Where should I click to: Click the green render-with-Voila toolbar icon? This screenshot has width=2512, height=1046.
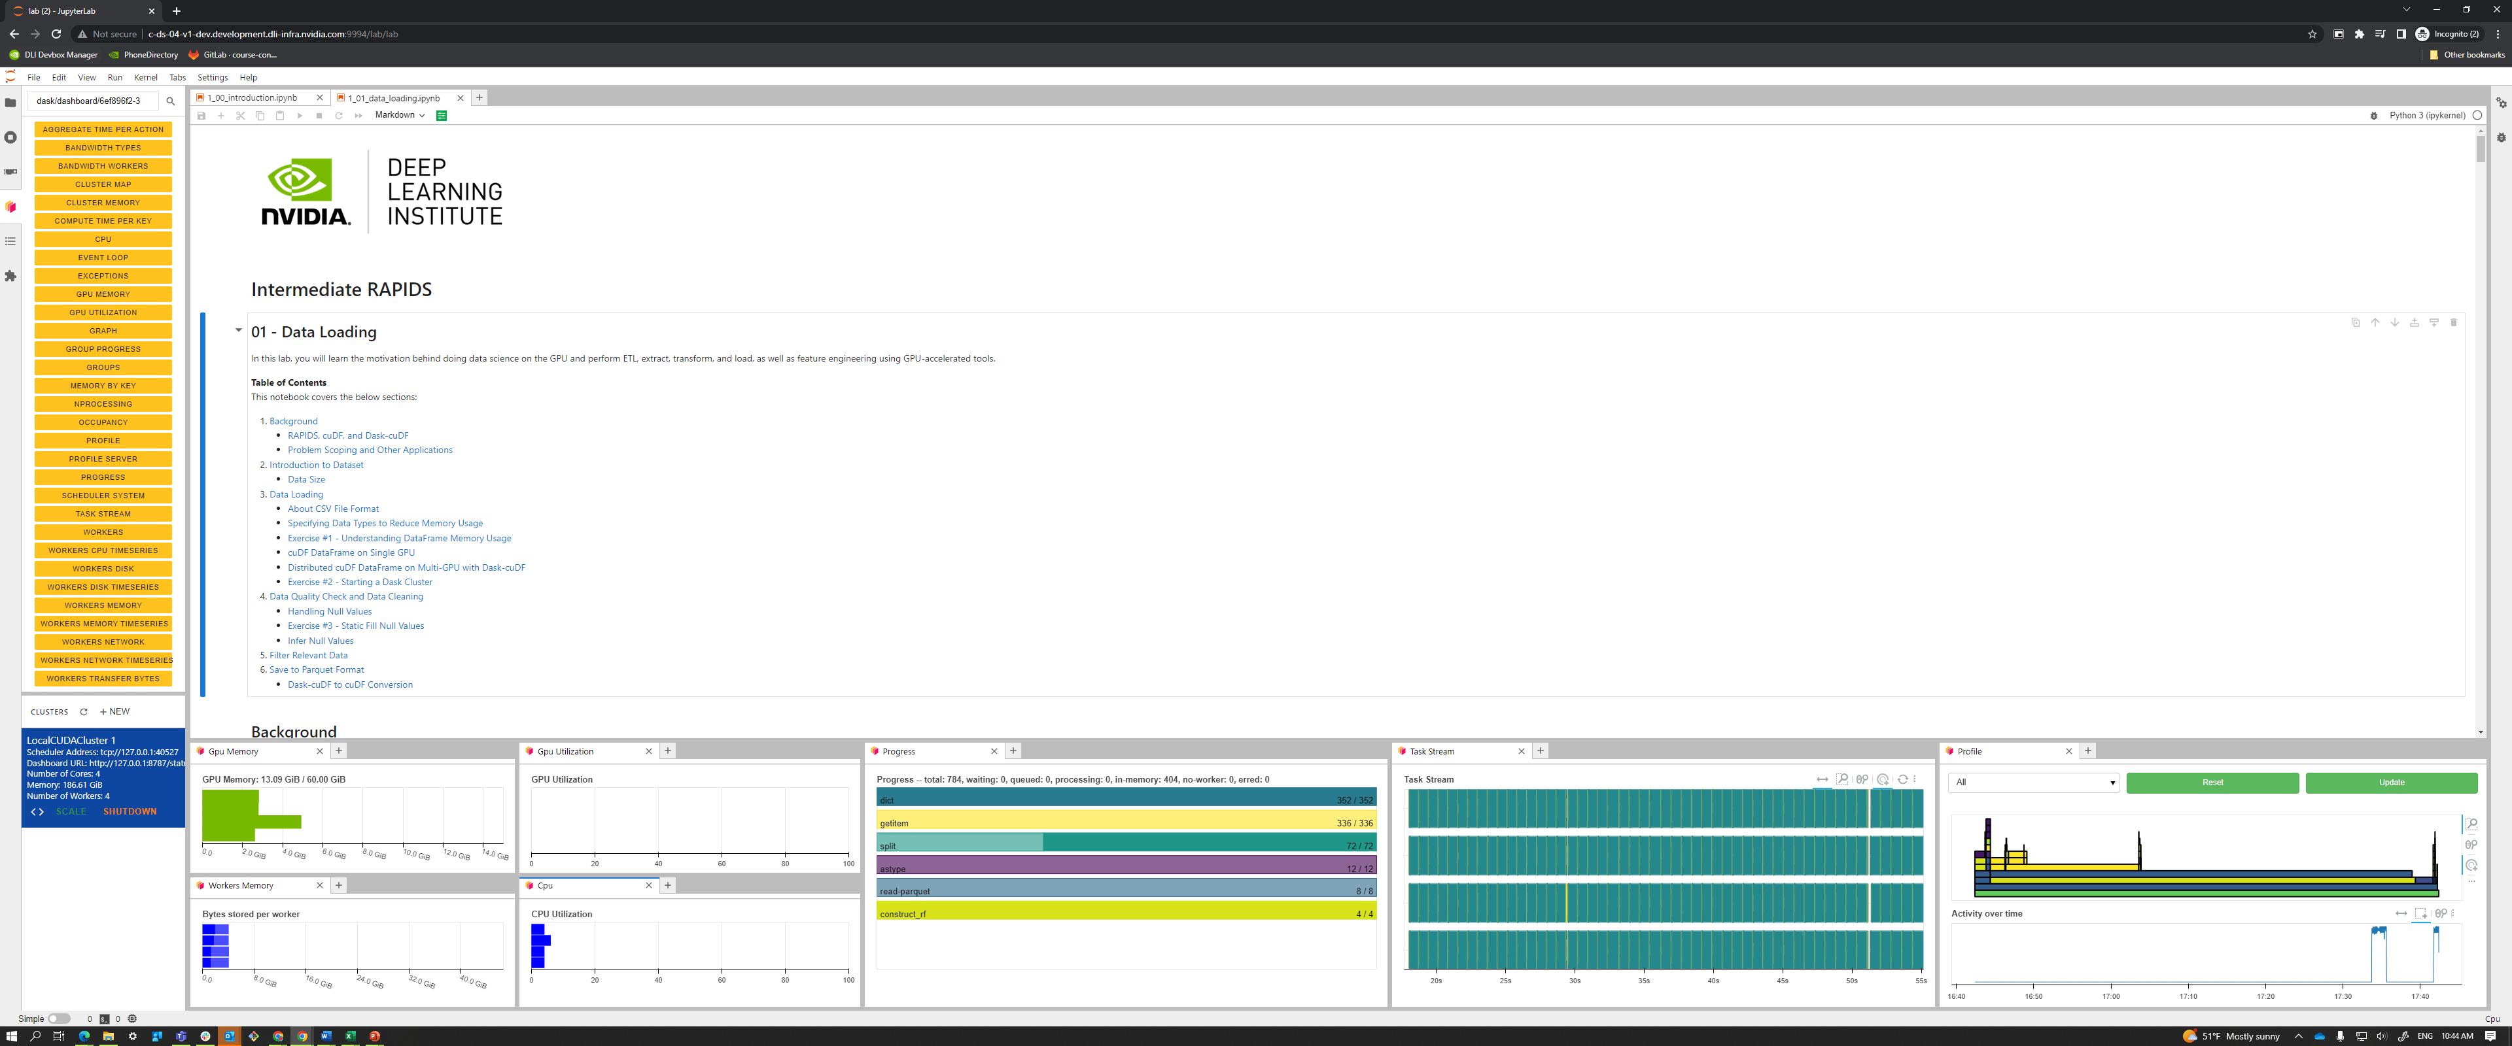(442, 116)
